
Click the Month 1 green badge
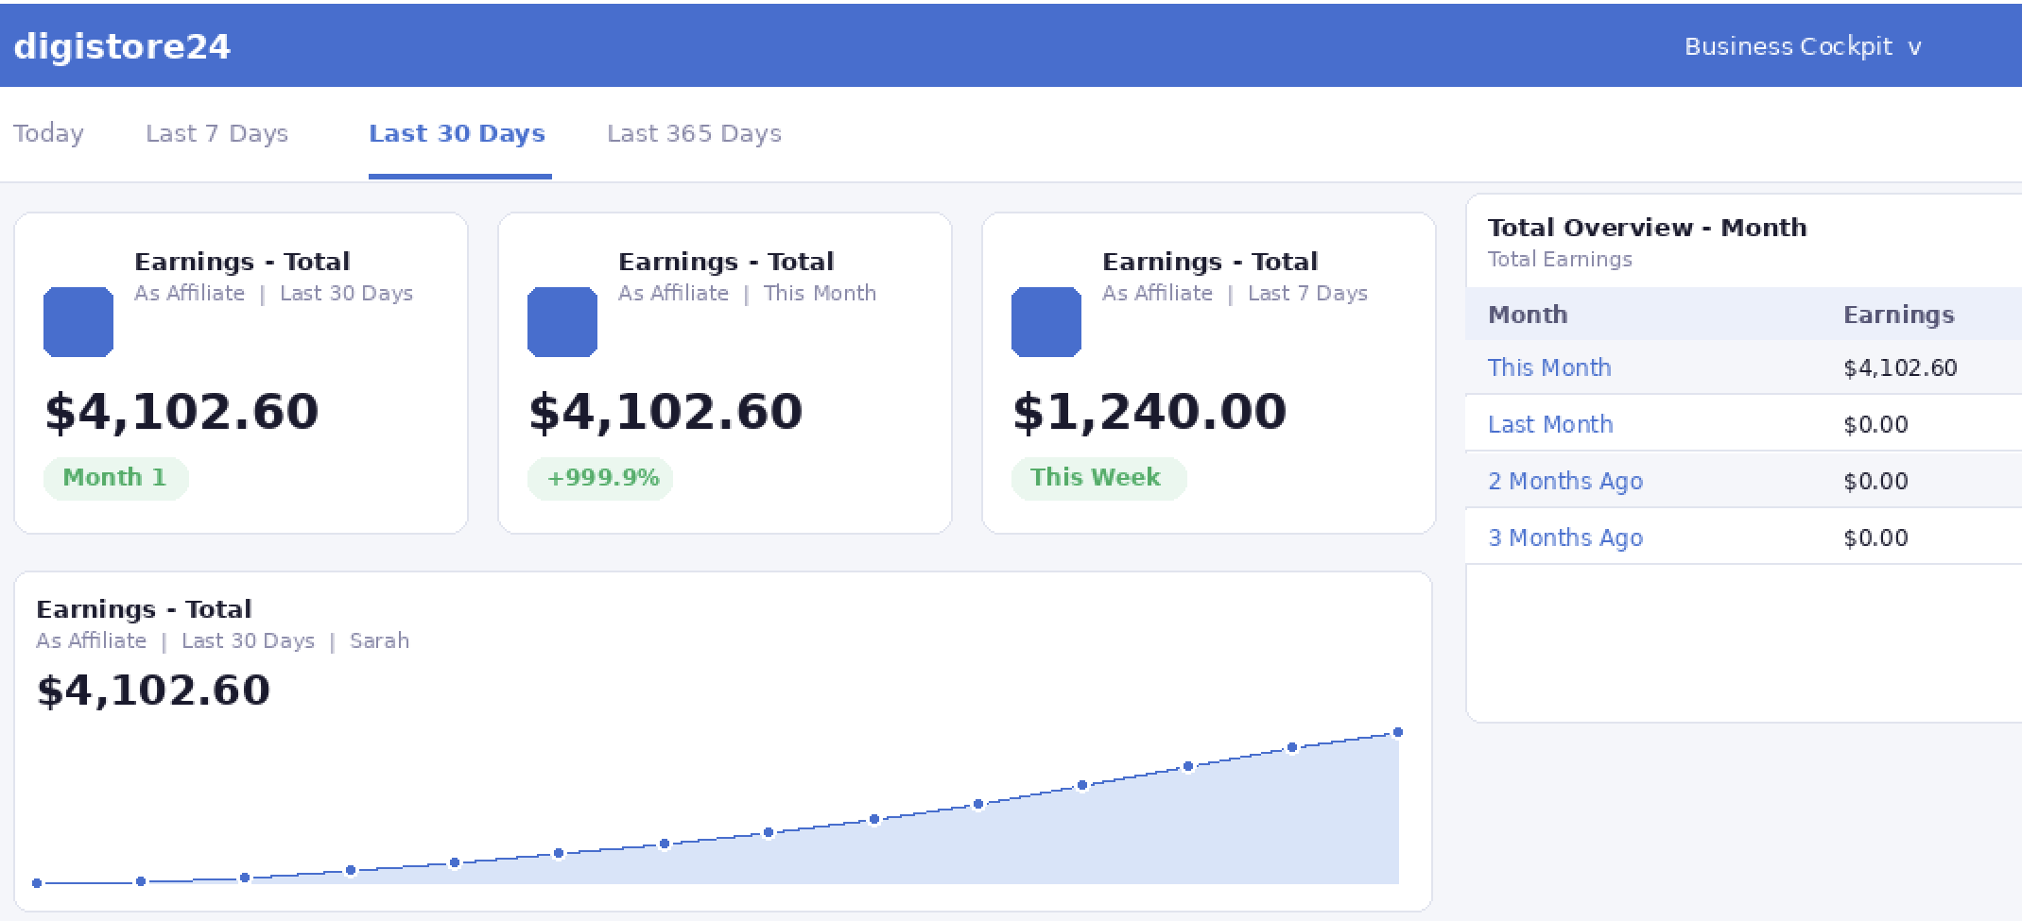coord(115,478)
